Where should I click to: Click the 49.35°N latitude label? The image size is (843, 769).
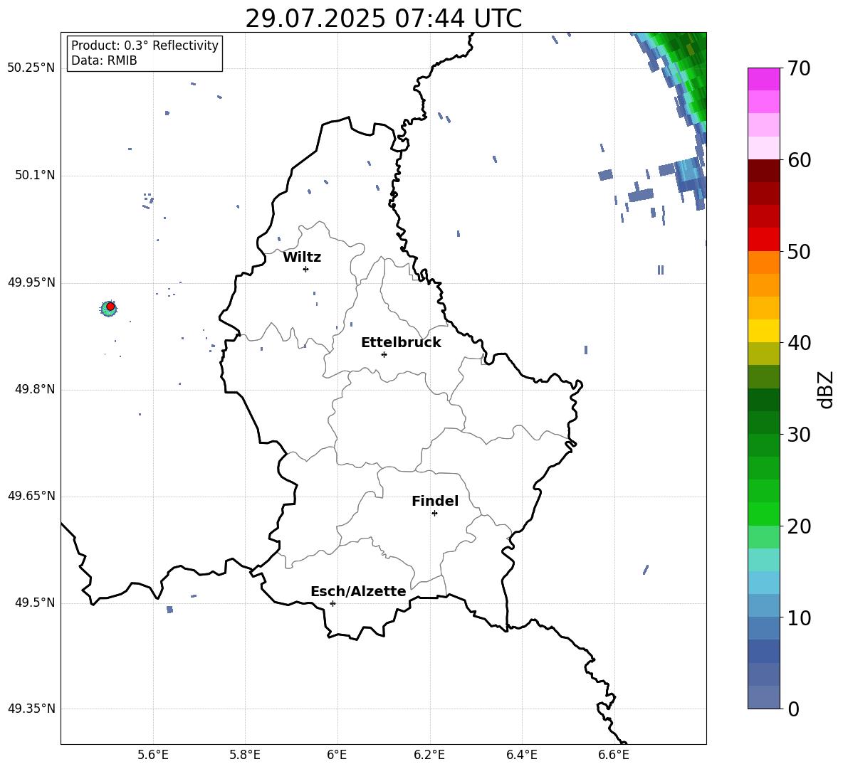pos(31,709)
